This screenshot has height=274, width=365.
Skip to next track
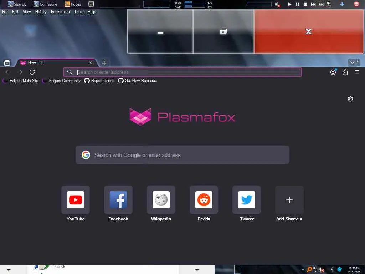(321, 4)
